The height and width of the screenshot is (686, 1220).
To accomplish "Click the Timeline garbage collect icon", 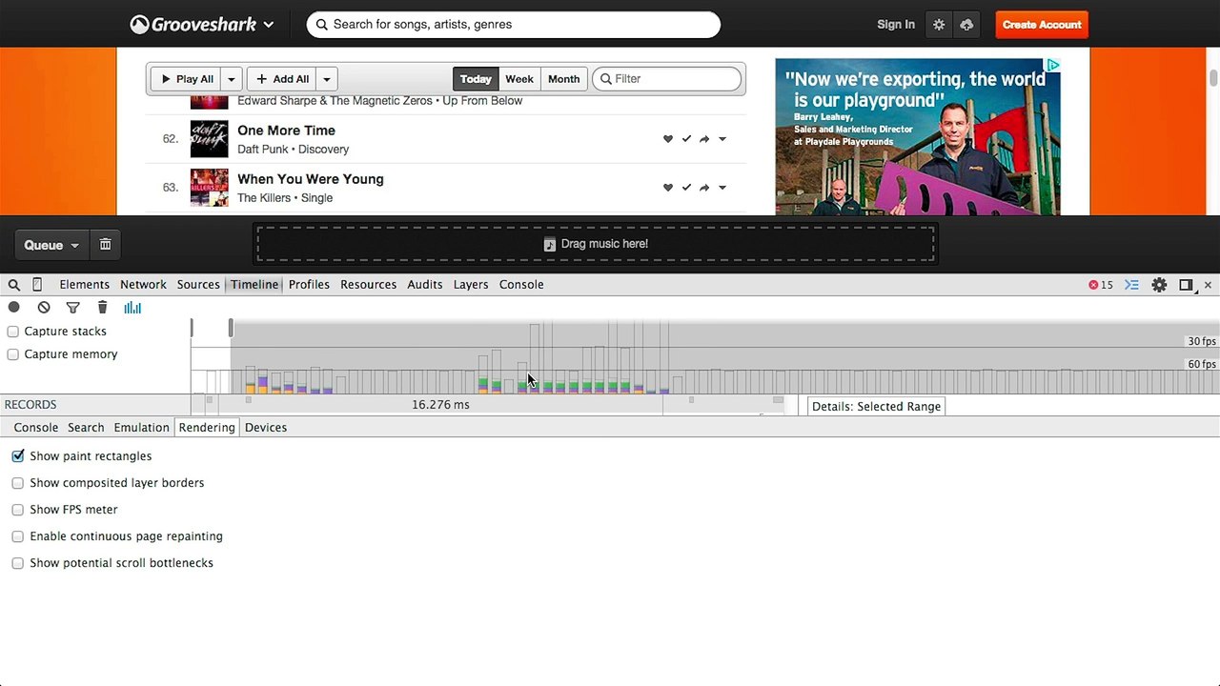I will 103,307.
